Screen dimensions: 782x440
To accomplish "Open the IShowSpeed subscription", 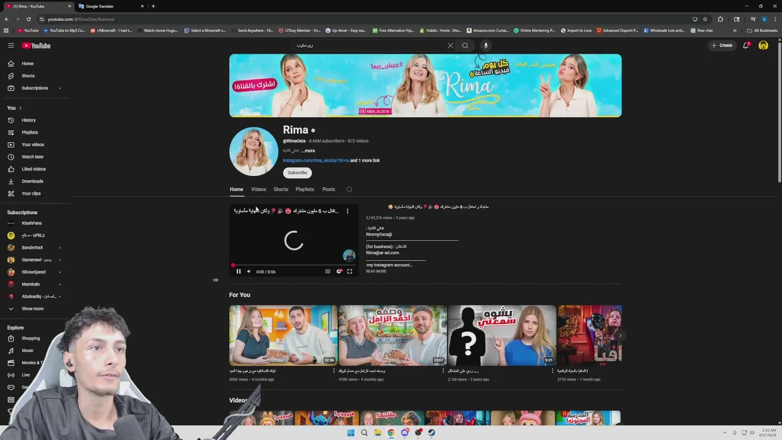I will [x=34, y=272].
